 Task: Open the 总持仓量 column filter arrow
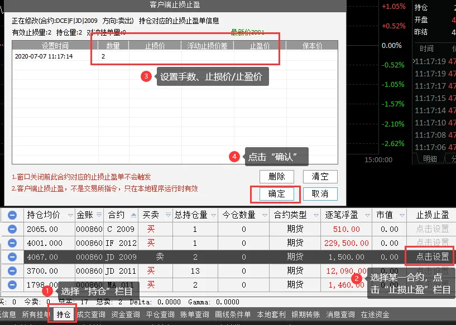click(x=213, y=215)
